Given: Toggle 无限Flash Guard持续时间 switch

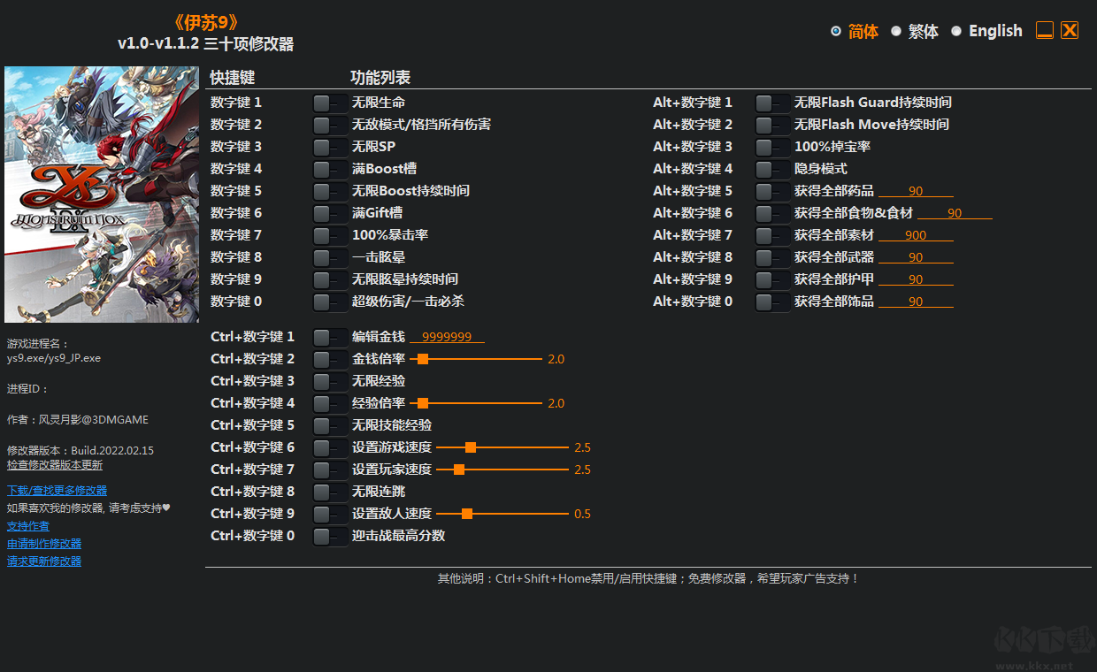Looking at the screenshot, I should (772, 103).
